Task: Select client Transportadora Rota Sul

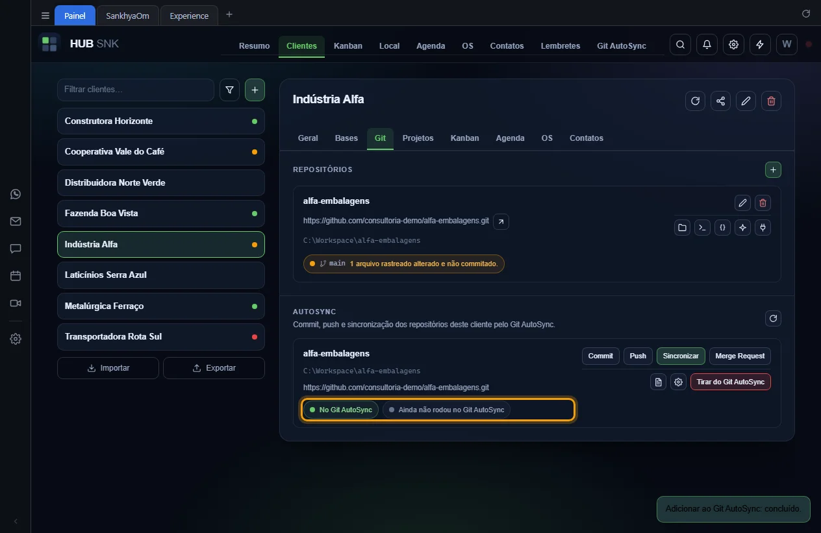Action: (161, 337)
